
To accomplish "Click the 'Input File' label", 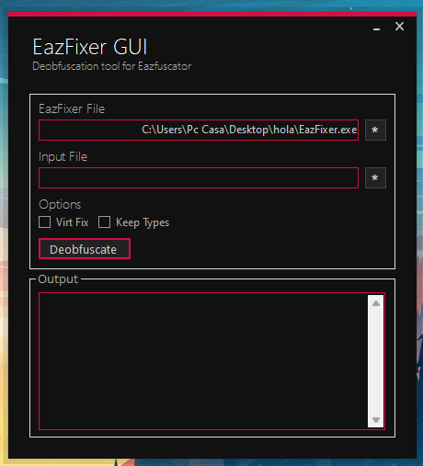I will 63,157.
